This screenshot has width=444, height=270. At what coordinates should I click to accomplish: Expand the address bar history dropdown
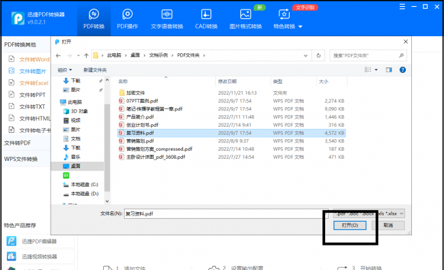(305, 55)
